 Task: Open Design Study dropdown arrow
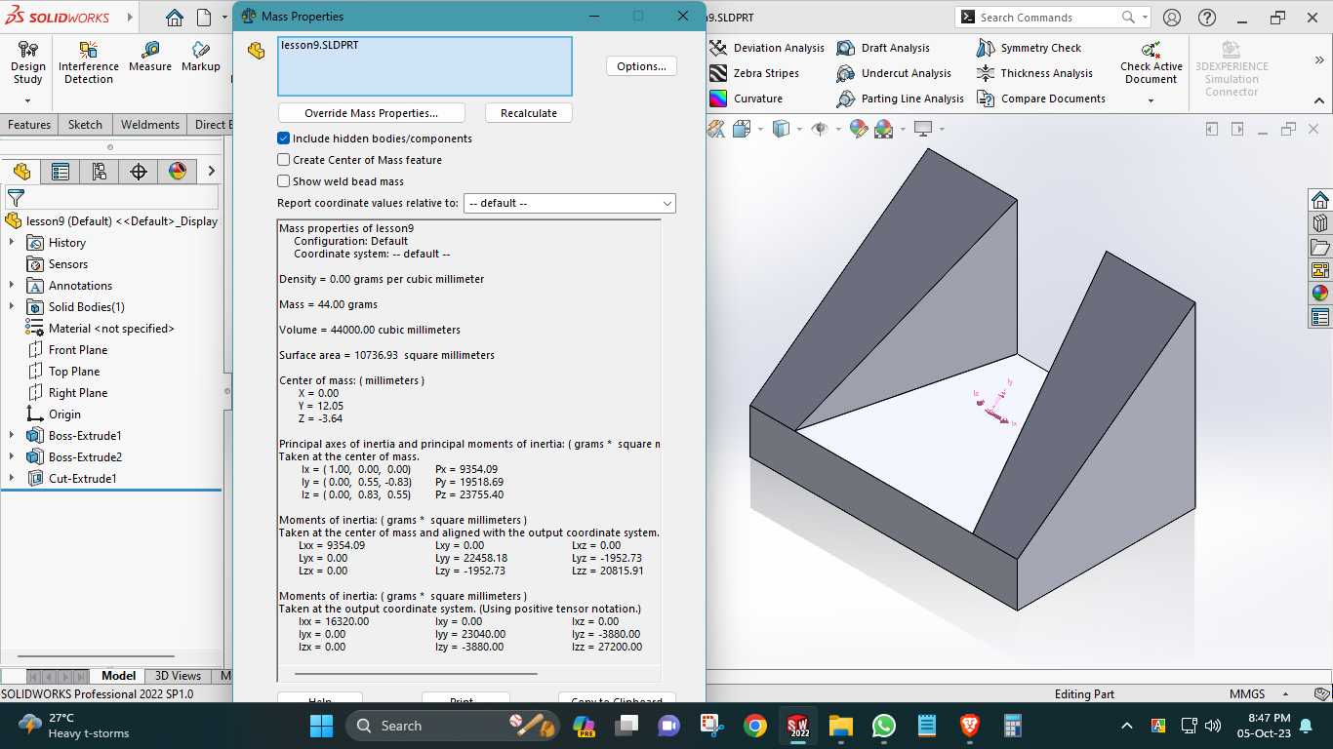(x=27, y=100)
